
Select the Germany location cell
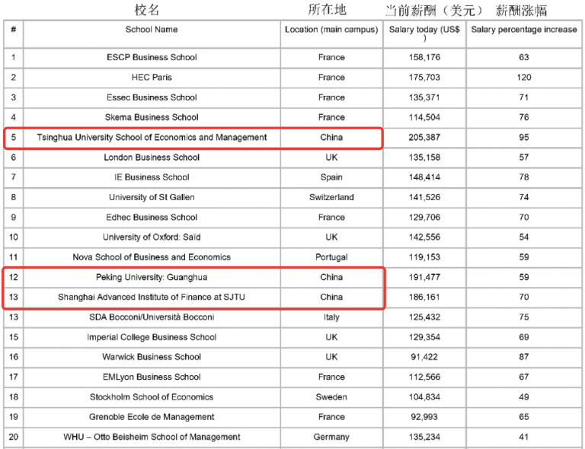pyautogui.click(x=331, y=437)
